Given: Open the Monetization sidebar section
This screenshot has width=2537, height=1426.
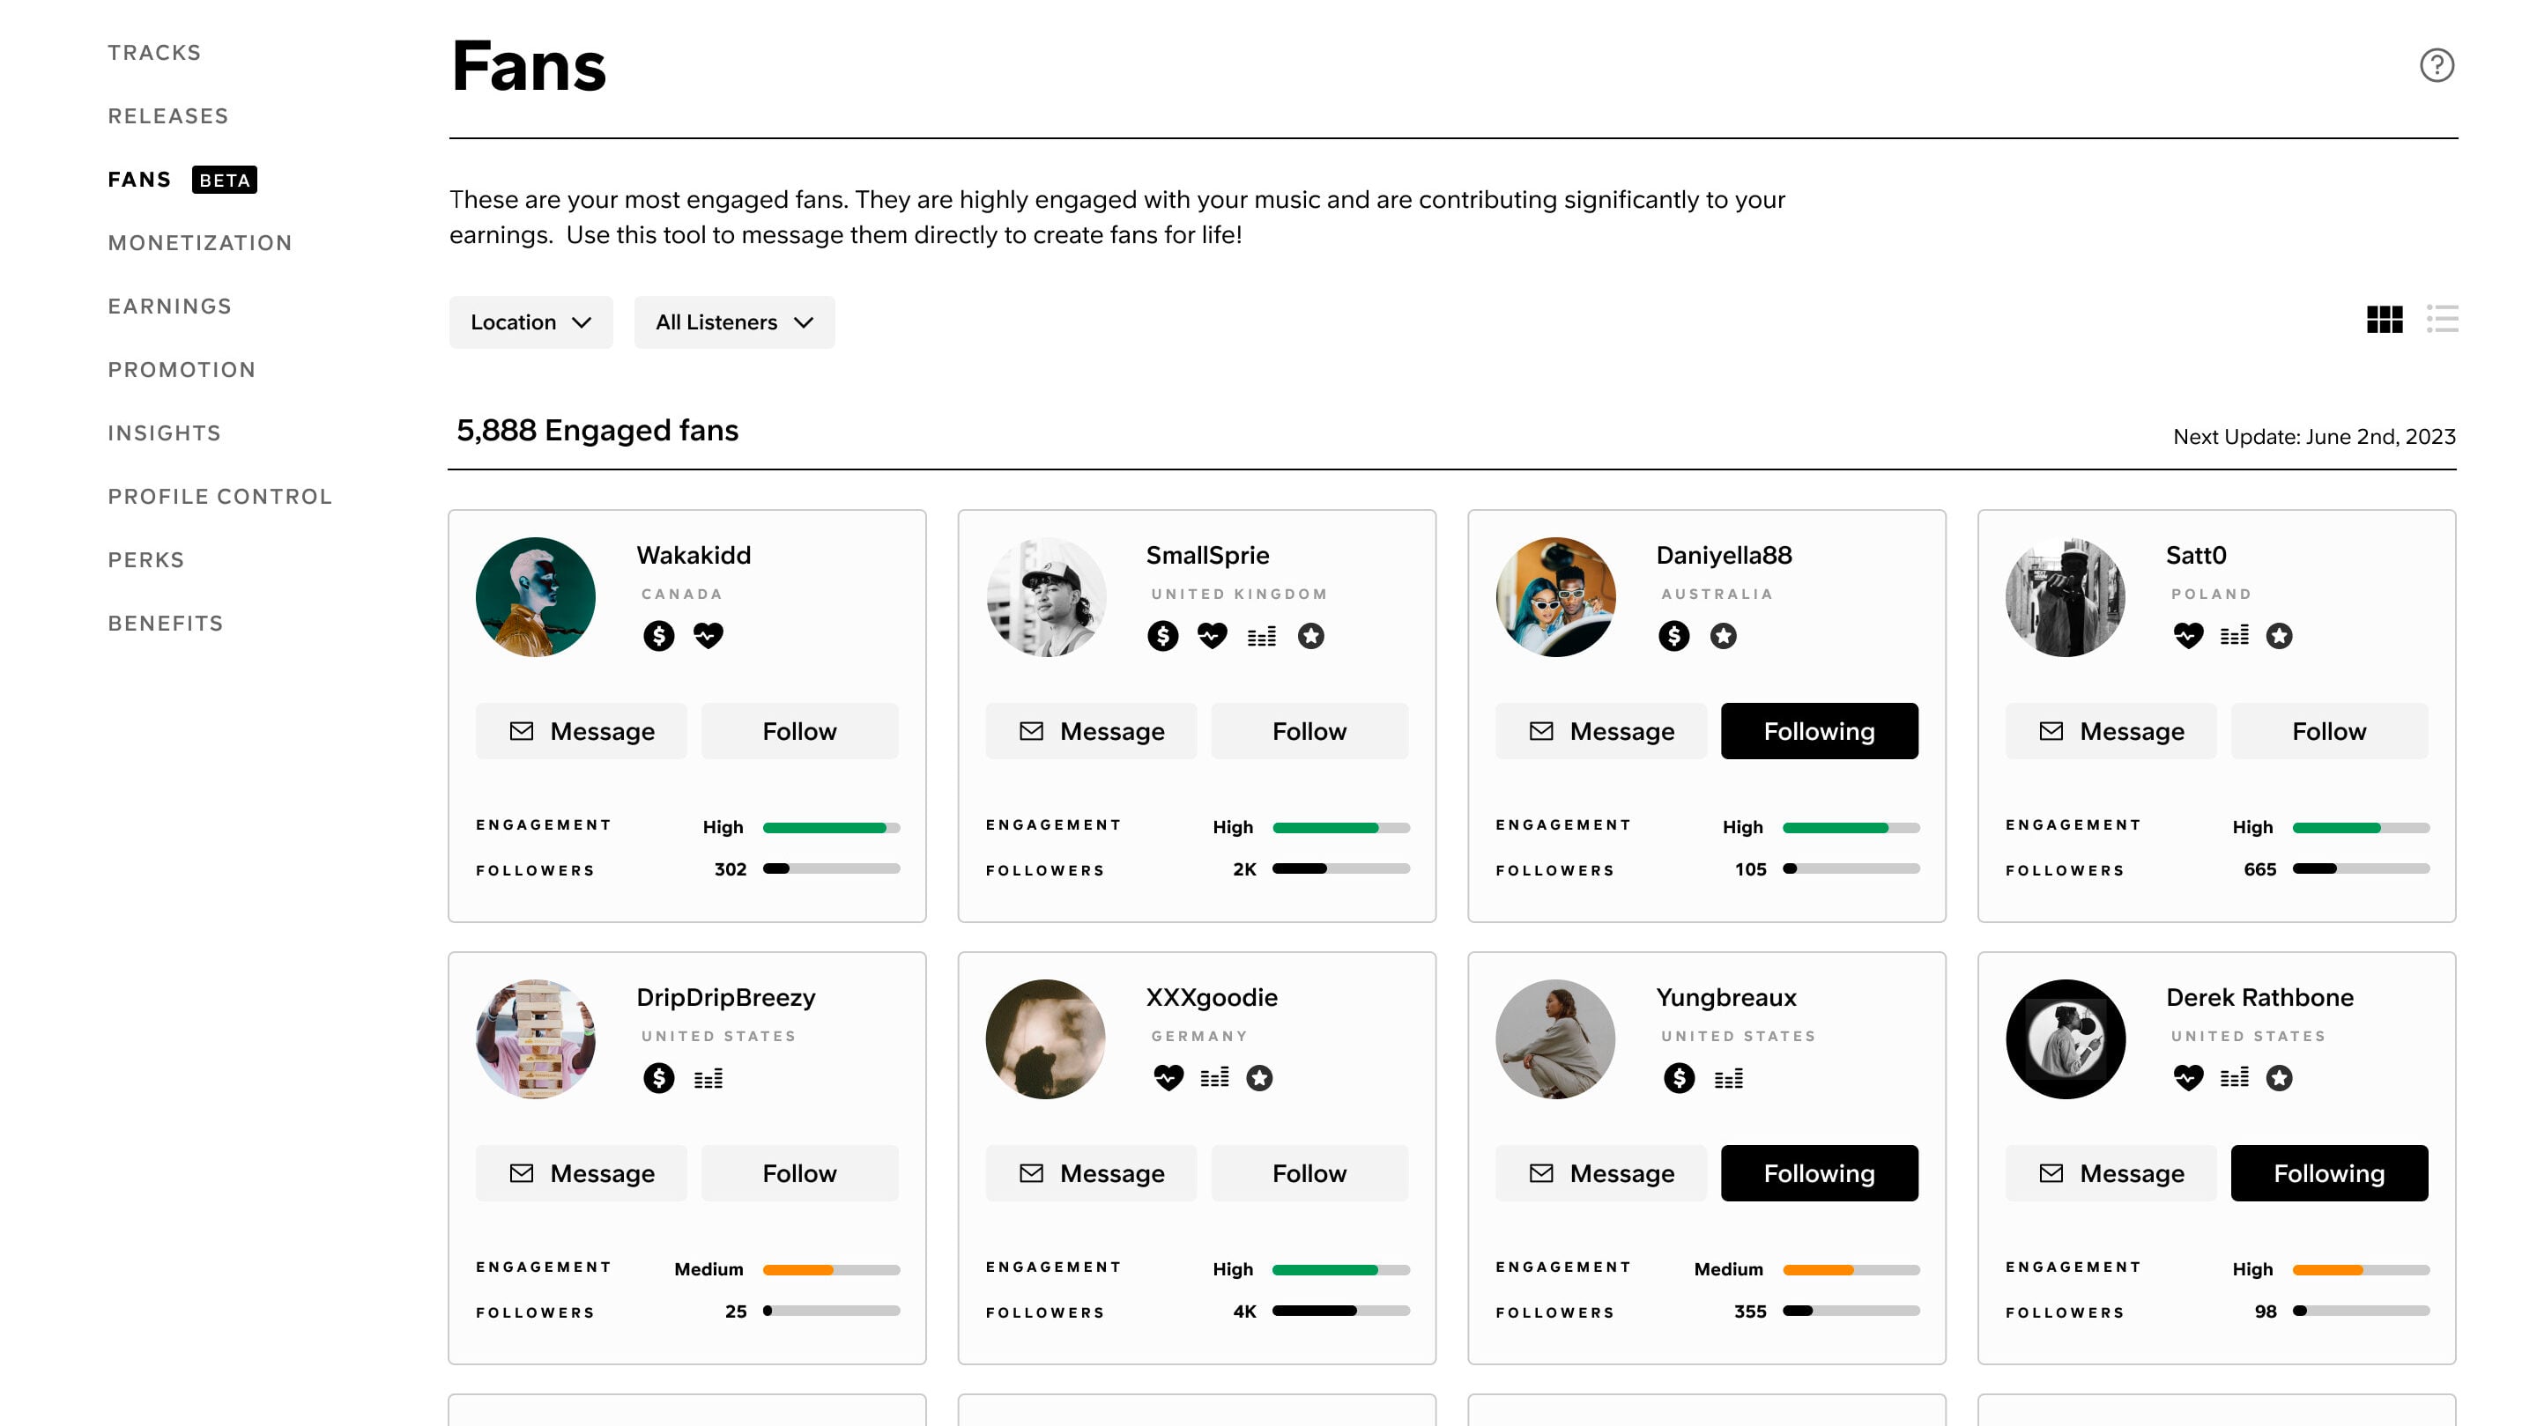Looking at the screenshot, I should [200, 243].
